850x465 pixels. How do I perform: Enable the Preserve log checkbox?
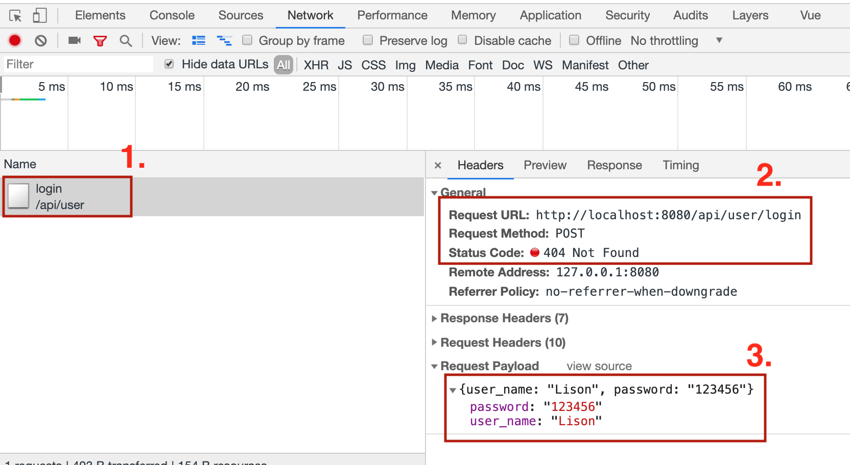(368, 40)
